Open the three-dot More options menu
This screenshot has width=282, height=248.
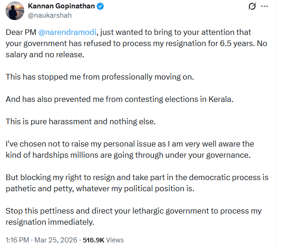tap(265, 7)
